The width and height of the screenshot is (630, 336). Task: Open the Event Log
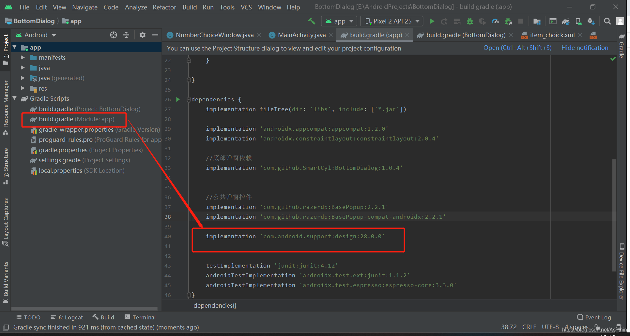point(594,317)
